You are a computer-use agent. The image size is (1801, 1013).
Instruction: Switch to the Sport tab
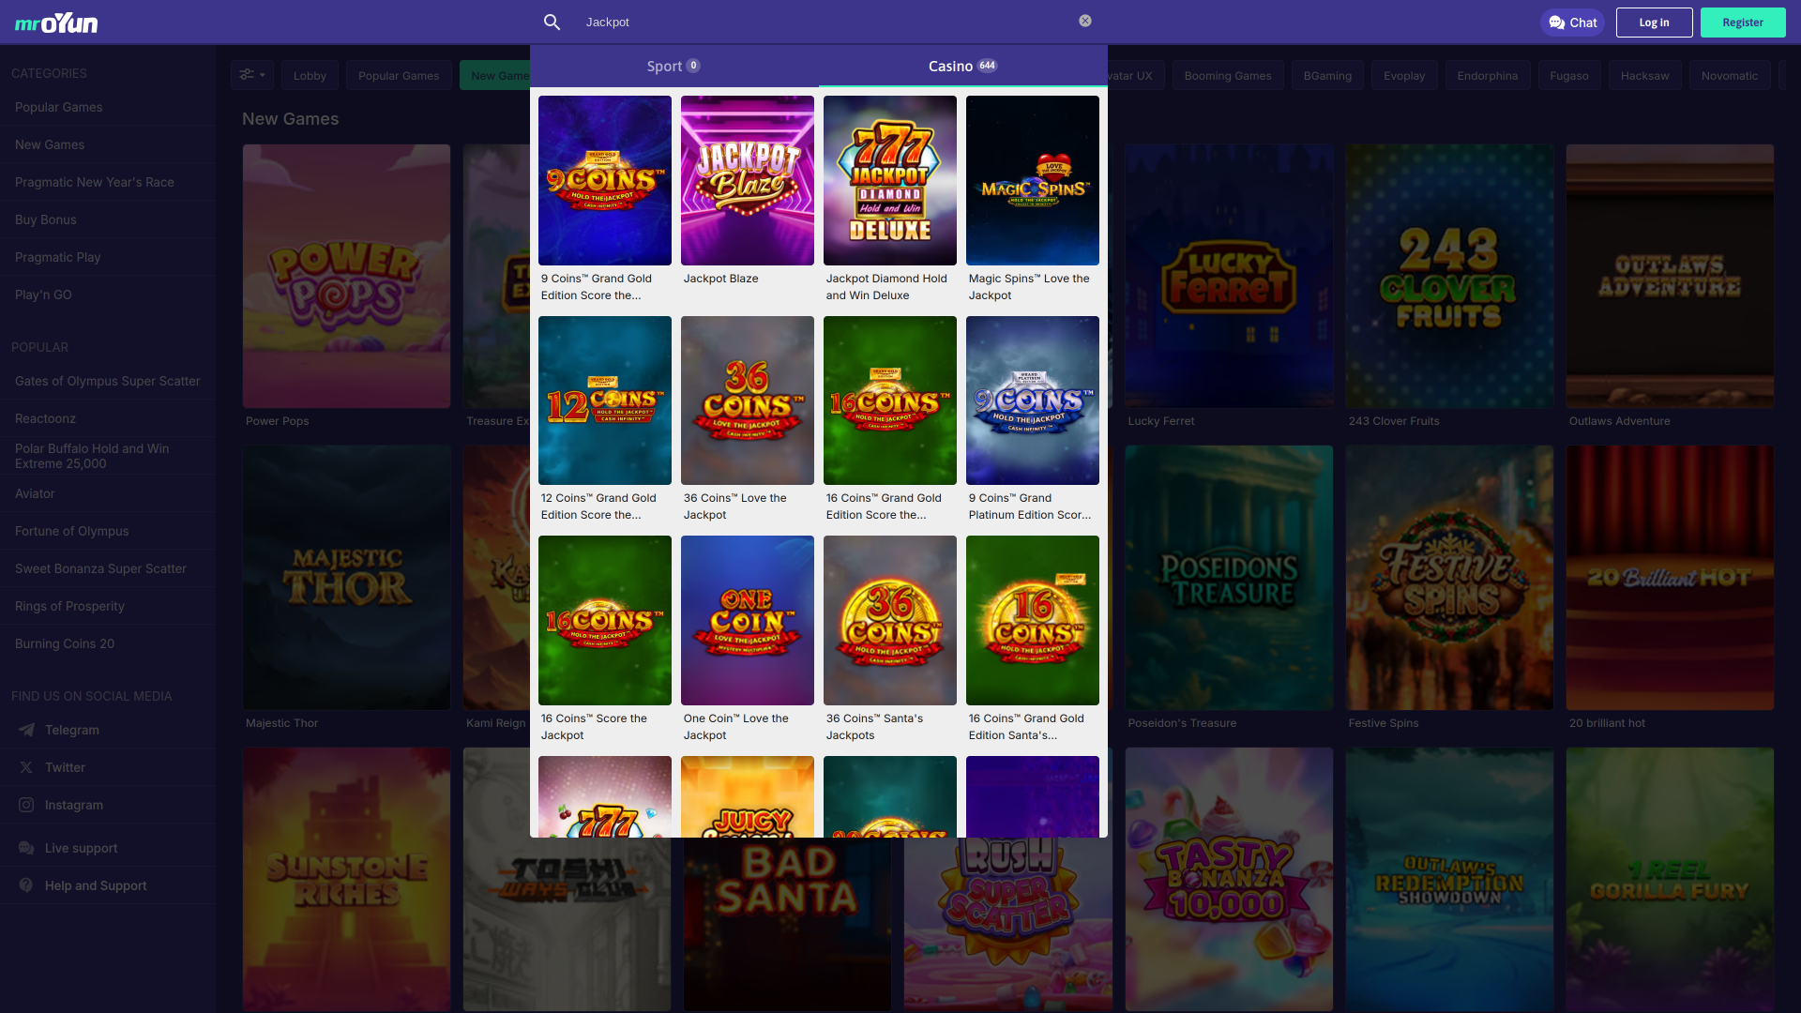673,66
